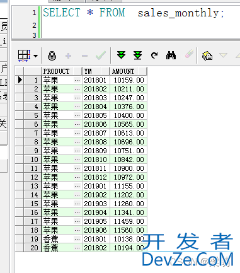
Task: Click the post changes checkmark icon
Action: (101, 55)
